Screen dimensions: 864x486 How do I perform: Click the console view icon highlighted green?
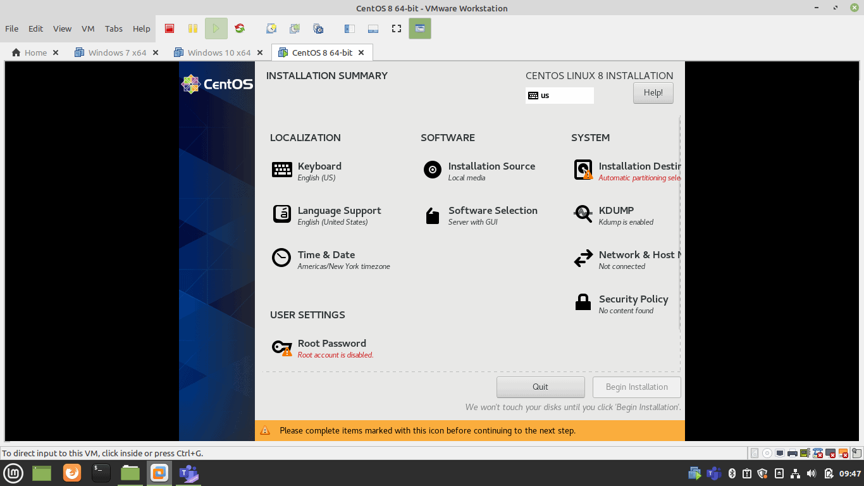(420, 28)
